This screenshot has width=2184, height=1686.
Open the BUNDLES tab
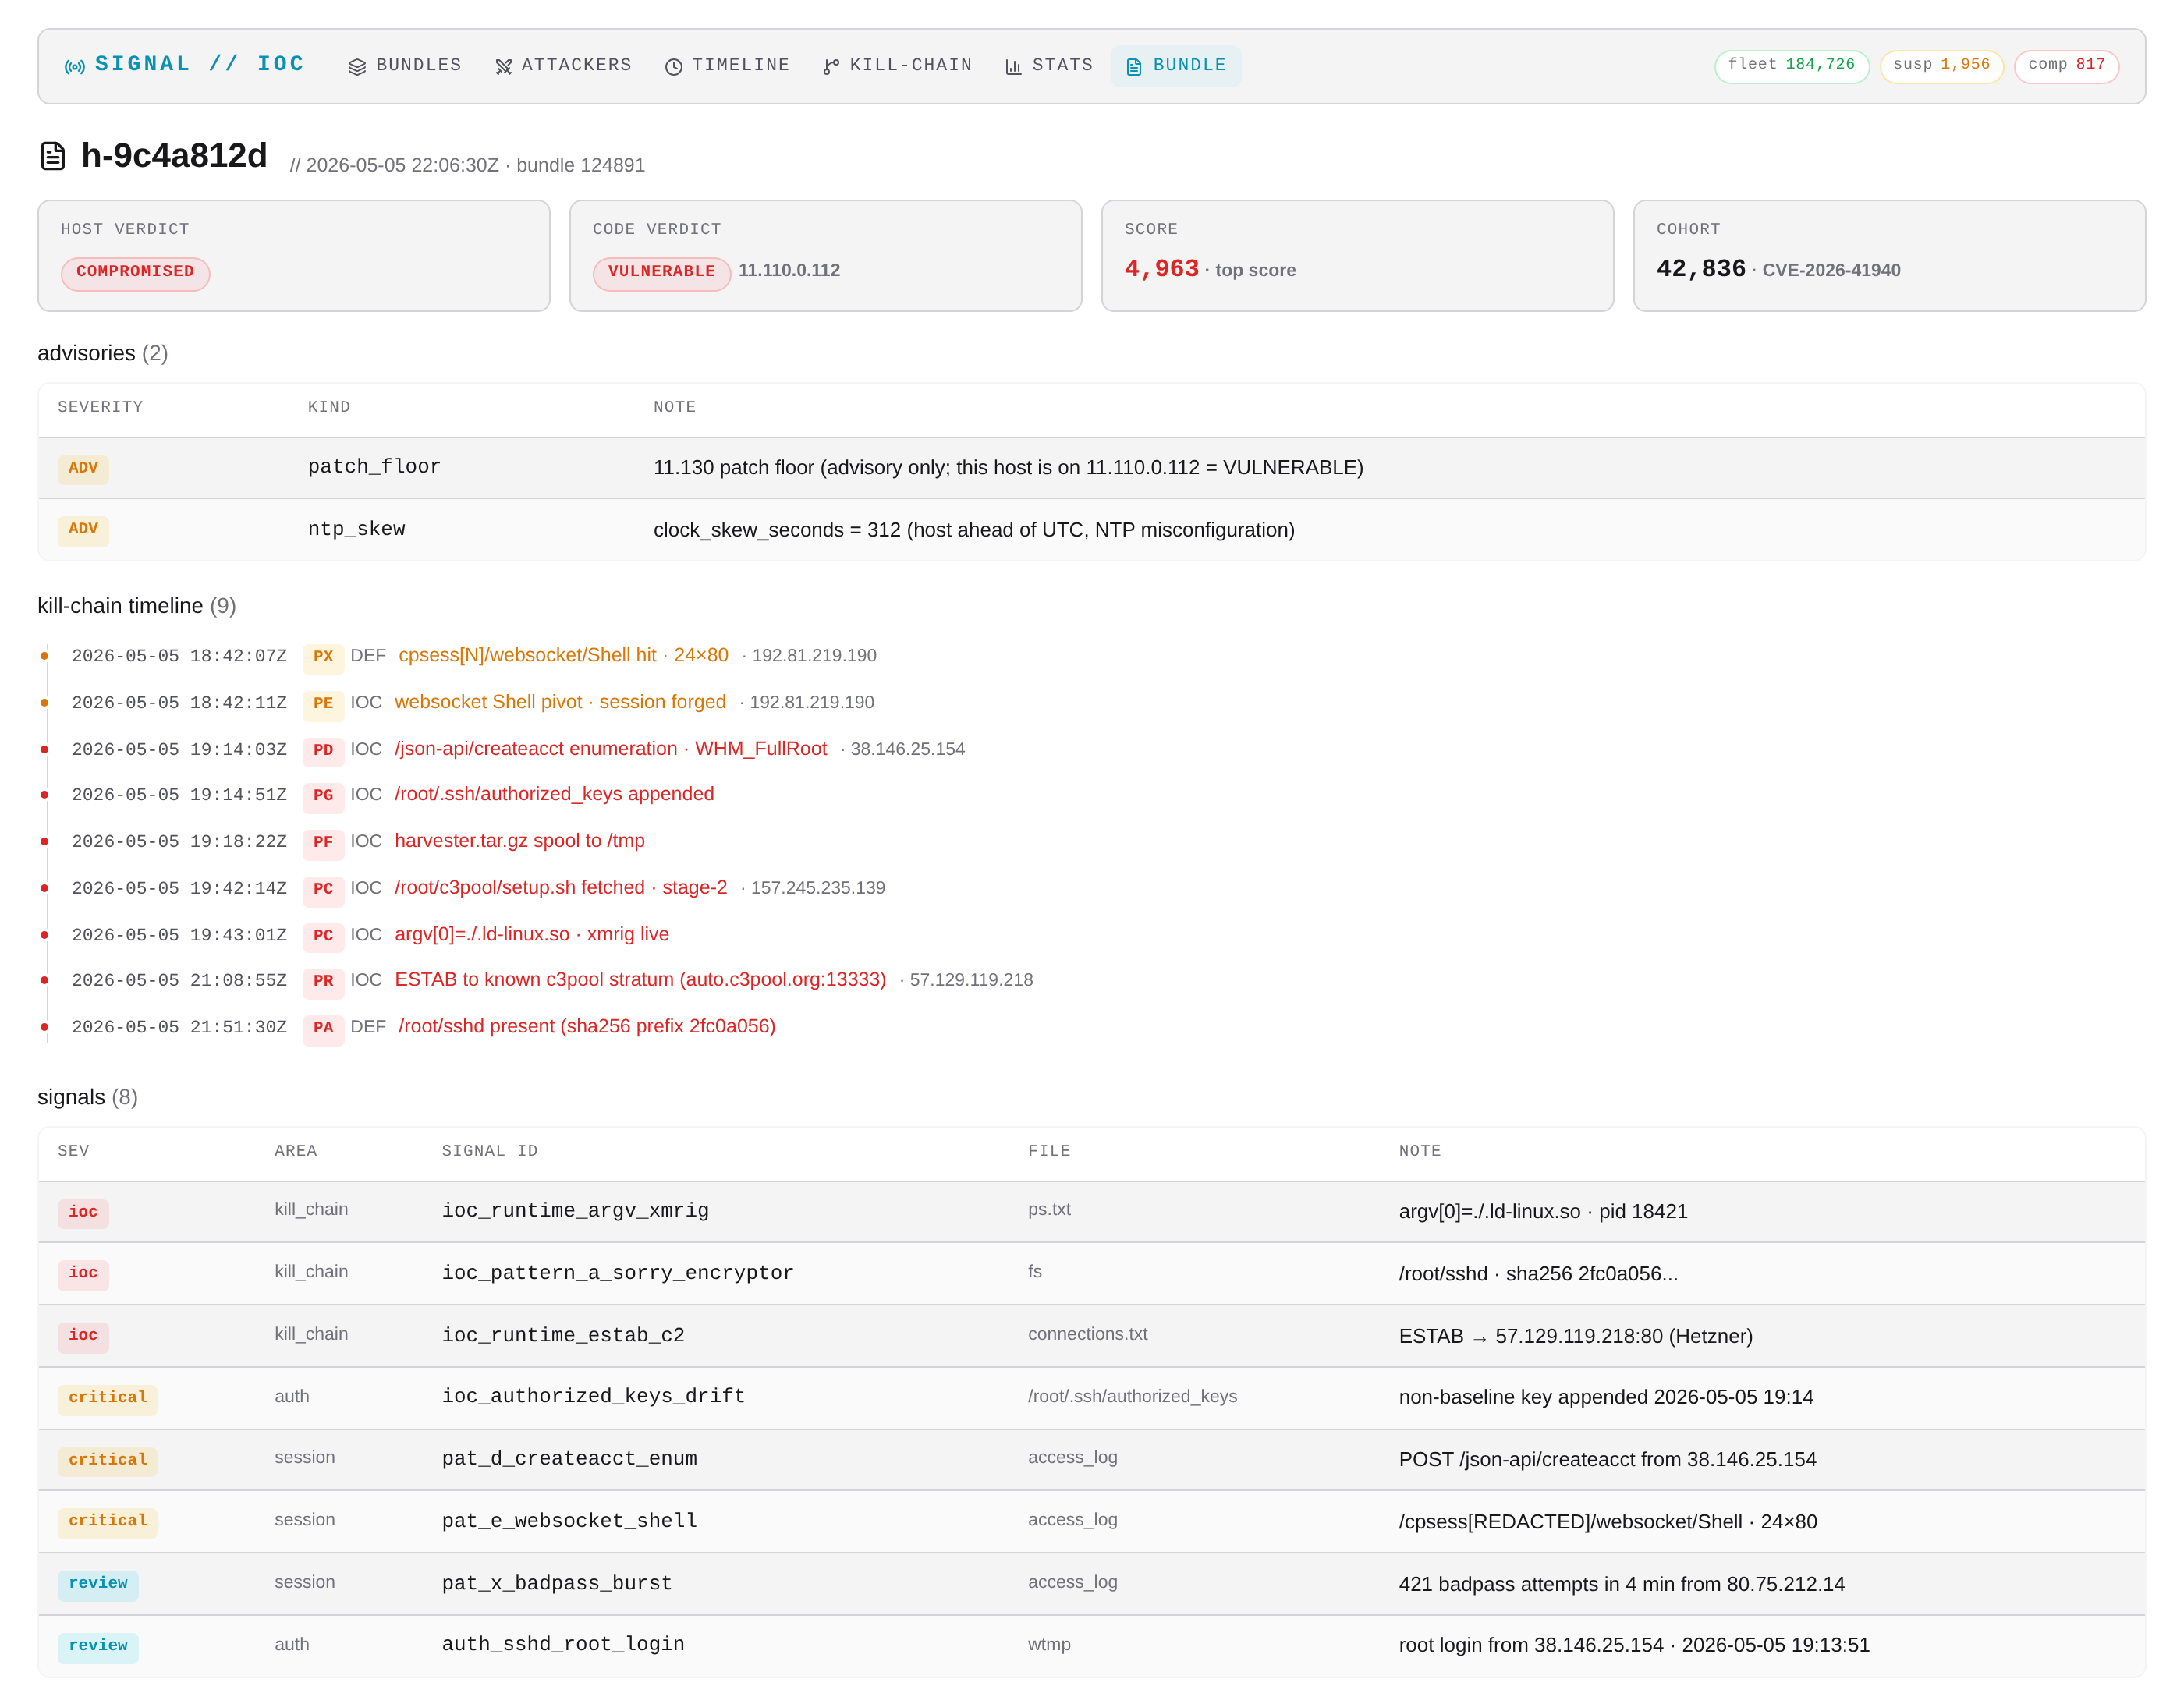pos(405,65)
